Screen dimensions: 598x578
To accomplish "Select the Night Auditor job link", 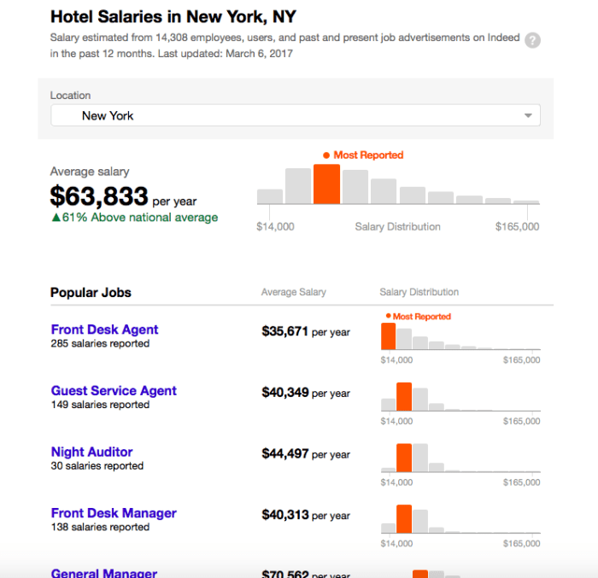I will 91,452.
